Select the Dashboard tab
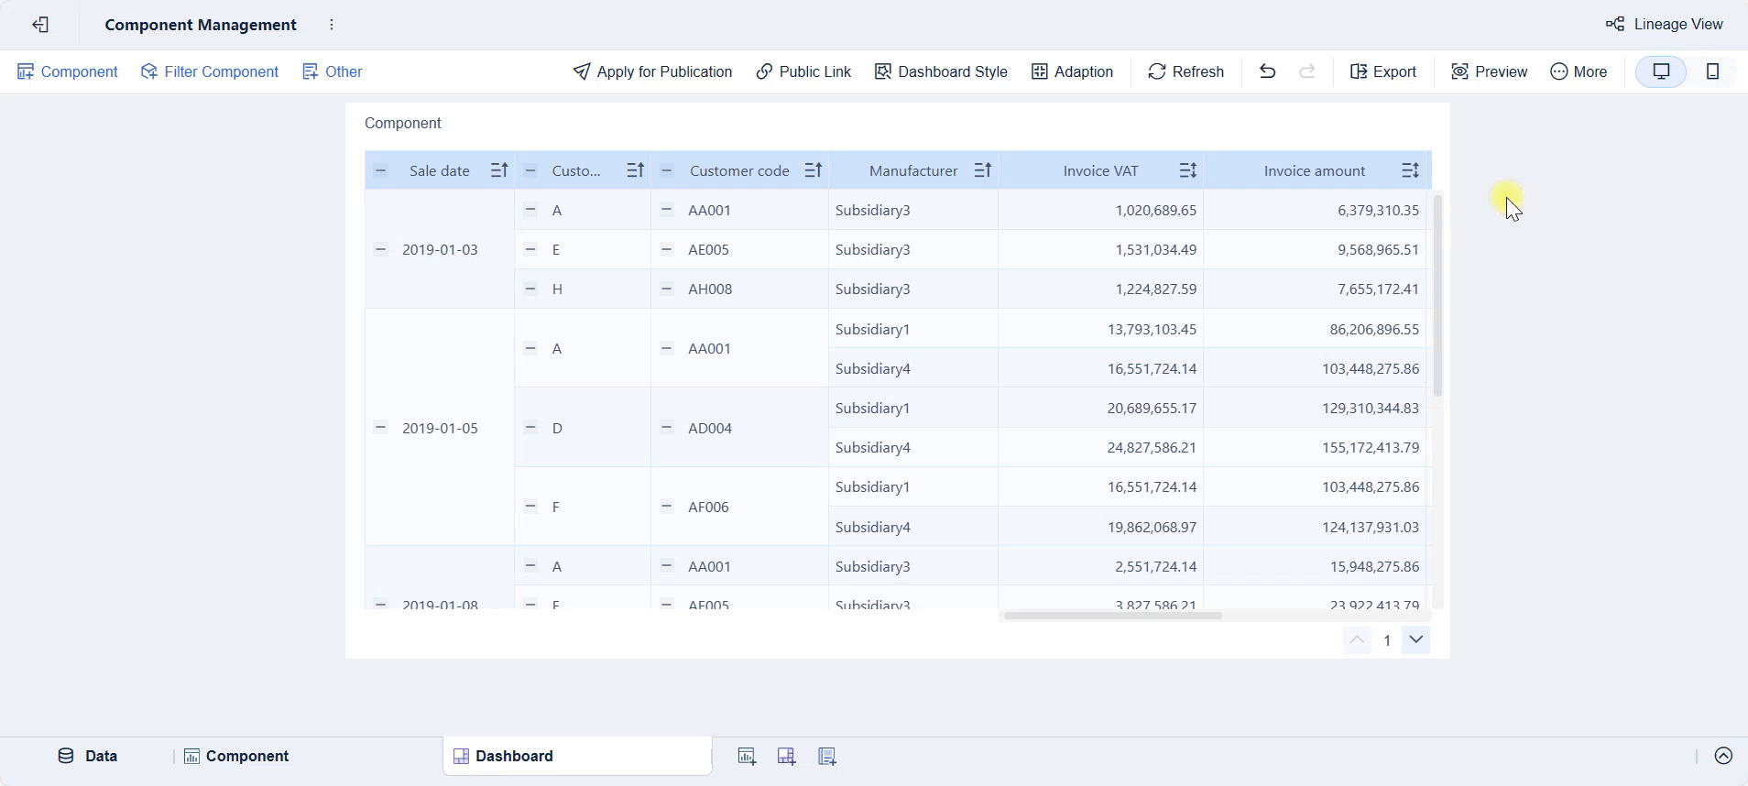This screenshot has width=1748, height=786. coord(577,756)
